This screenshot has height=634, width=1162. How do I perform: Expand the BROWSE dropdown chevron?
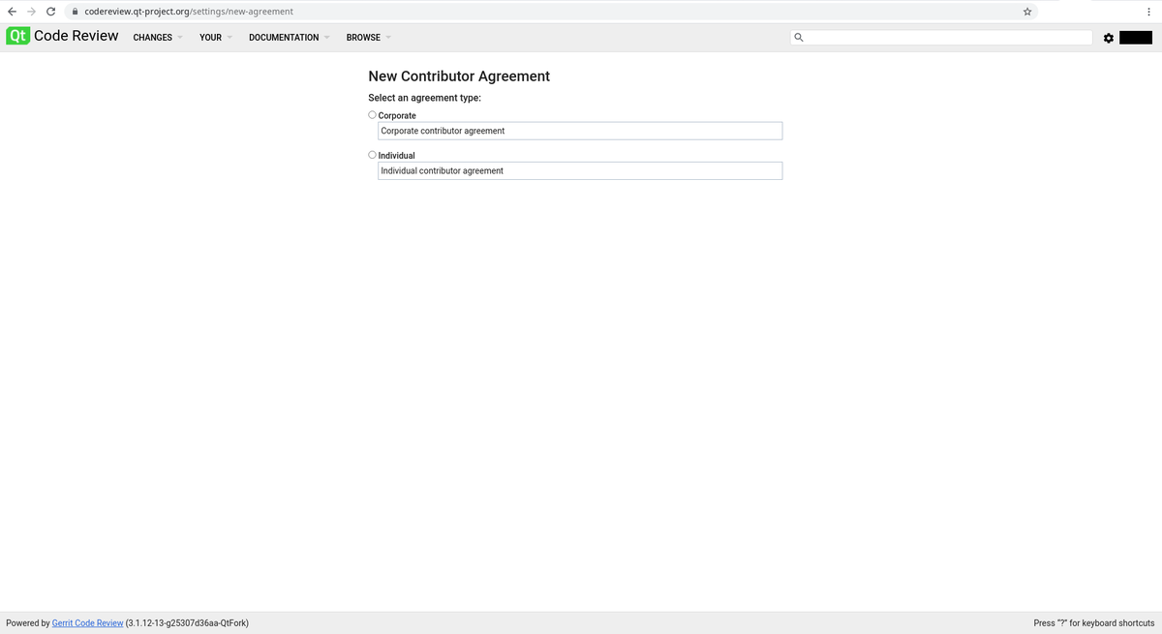(x=389, y=38)
